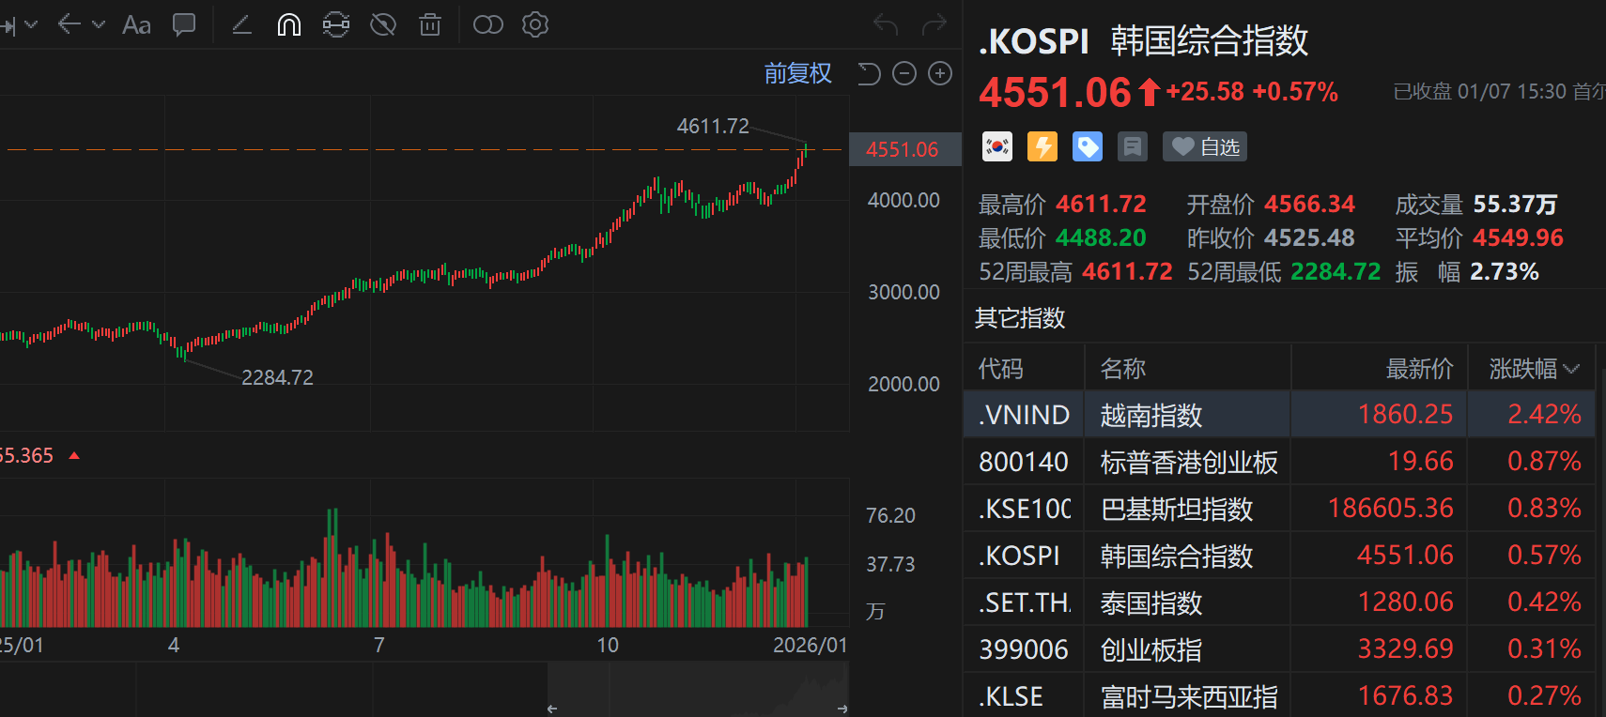This screenshot has width=1606, height=717.
Task: Open chart settings gear icon
Action: (x=535, y=25)
